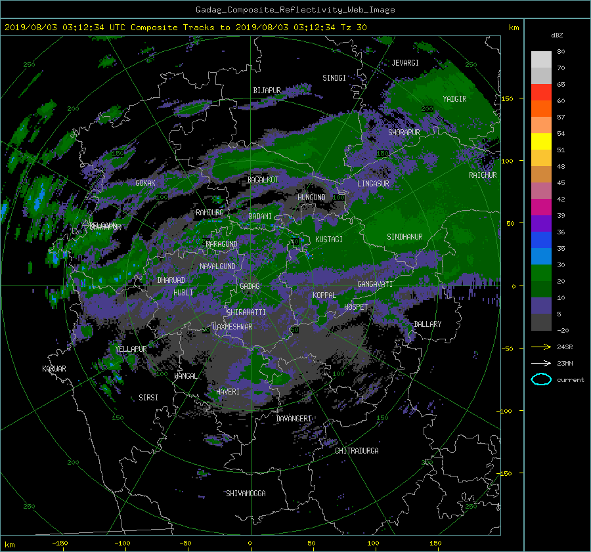This screenshot has height=552, width=591.
Task: Select the light gray 70-80 dBZ swatch
Action: tap(541, 60)
